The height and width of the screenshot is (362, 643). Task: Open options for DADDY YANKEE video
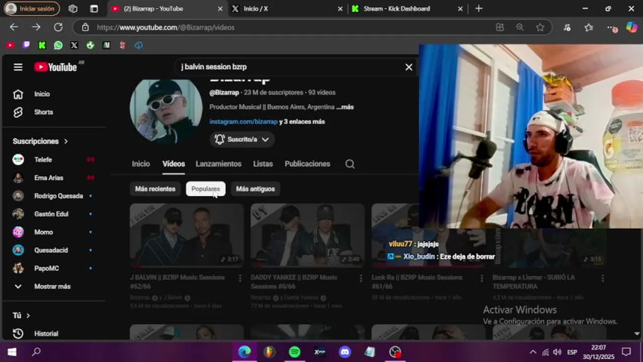point(361,278)
